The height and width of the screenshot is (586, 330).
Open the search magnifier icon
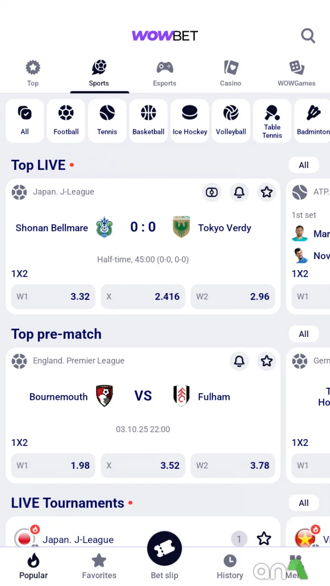coord(308,36)
